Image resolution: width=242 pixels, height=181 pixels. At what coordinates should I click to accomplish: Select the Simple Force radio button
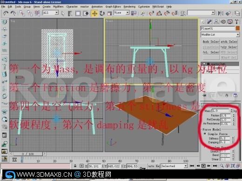[205, 134]
